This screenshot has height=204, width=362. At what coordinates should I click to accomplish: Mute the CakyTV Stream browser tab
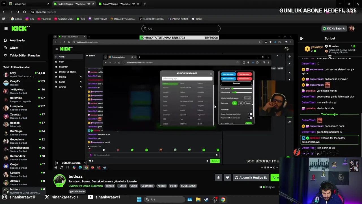tap(133, 4)
